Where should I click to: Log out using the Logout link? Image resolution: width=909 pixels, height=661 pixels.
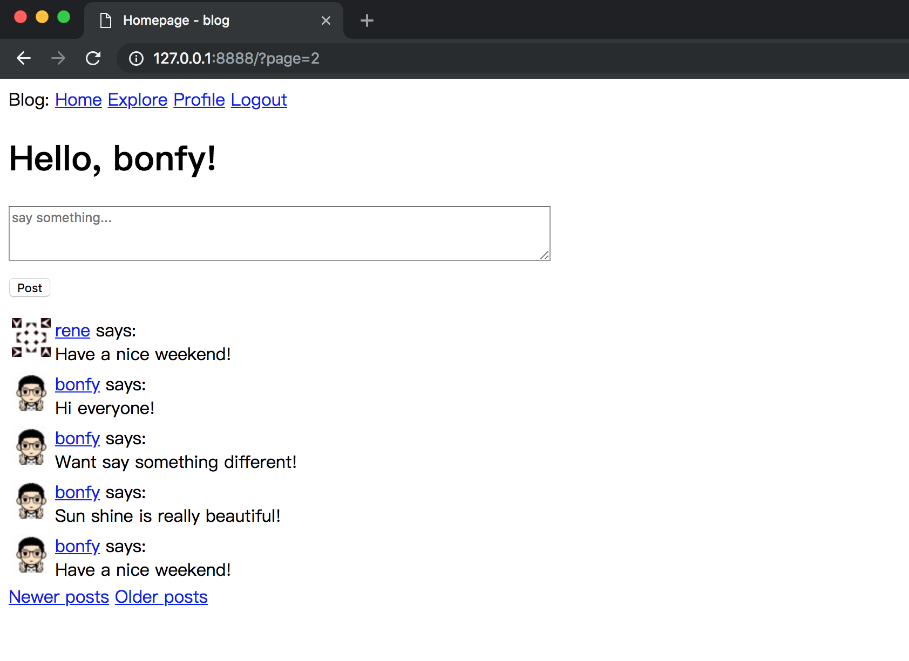tap(259, 100)
